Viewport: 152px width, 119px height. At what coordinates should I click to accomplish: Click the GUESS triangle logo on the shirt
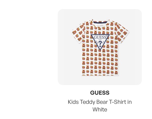coord(100,42)
